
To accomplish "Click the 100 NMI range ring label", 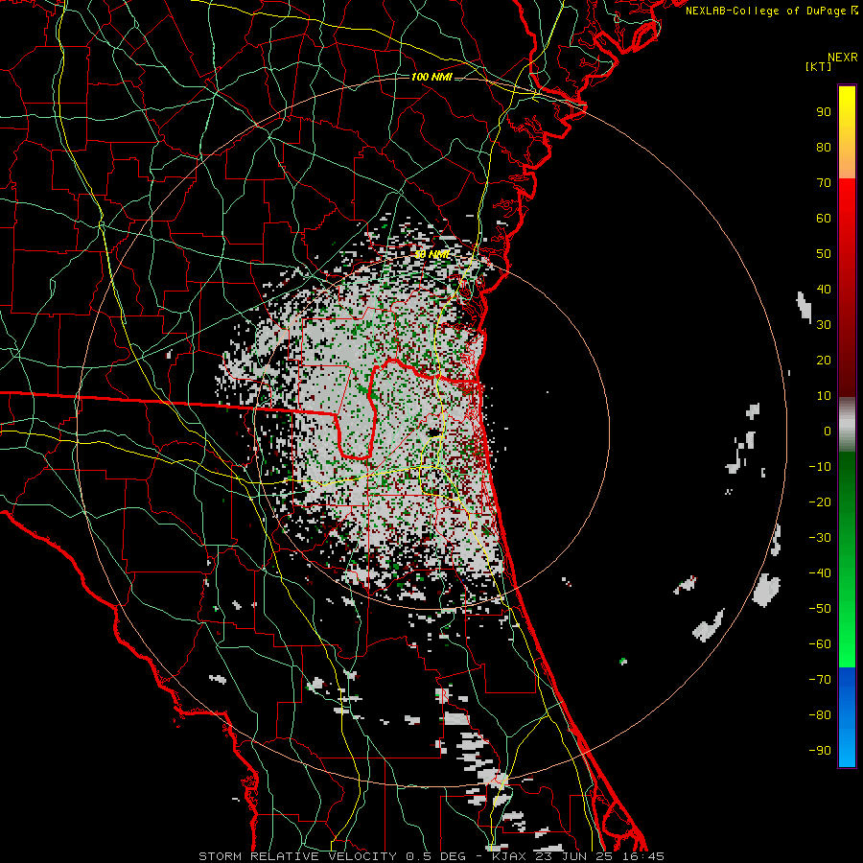I will pyautogui.click(x=431, y=77).
